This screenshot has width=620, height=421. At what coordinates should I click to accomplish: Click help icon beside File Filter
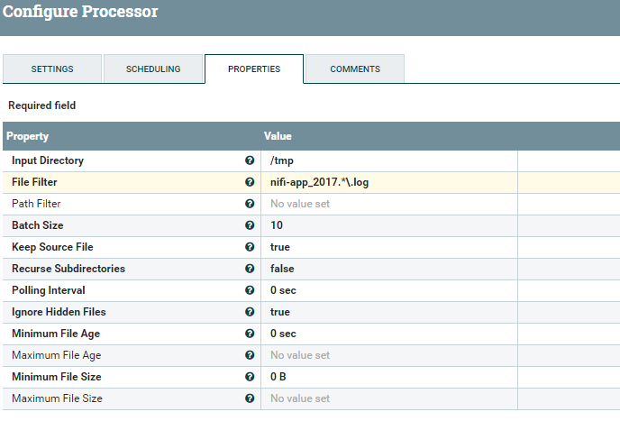point(250,182)
